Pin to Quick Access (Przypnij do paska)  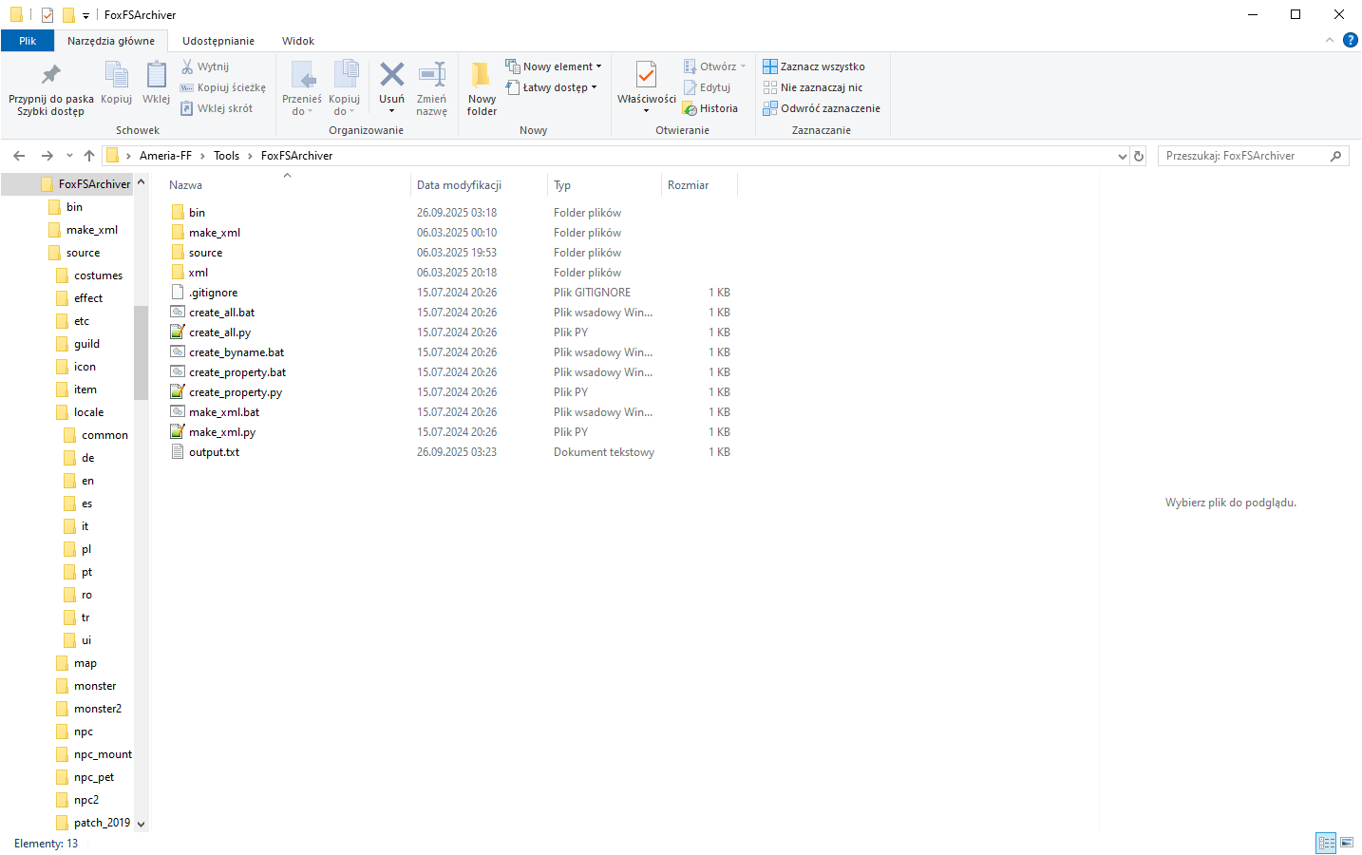[x=51, y=89]
